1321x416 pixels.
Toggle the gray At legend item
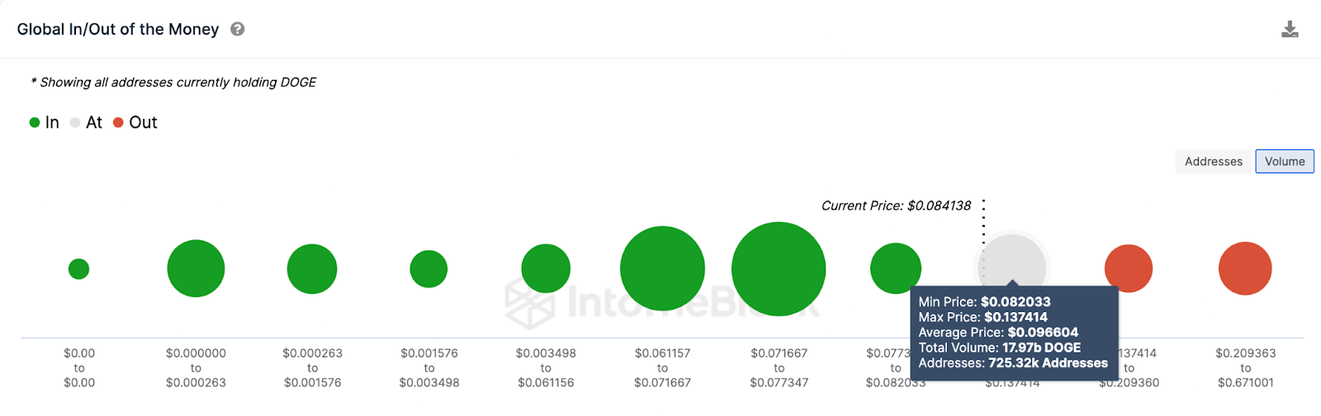86,122
